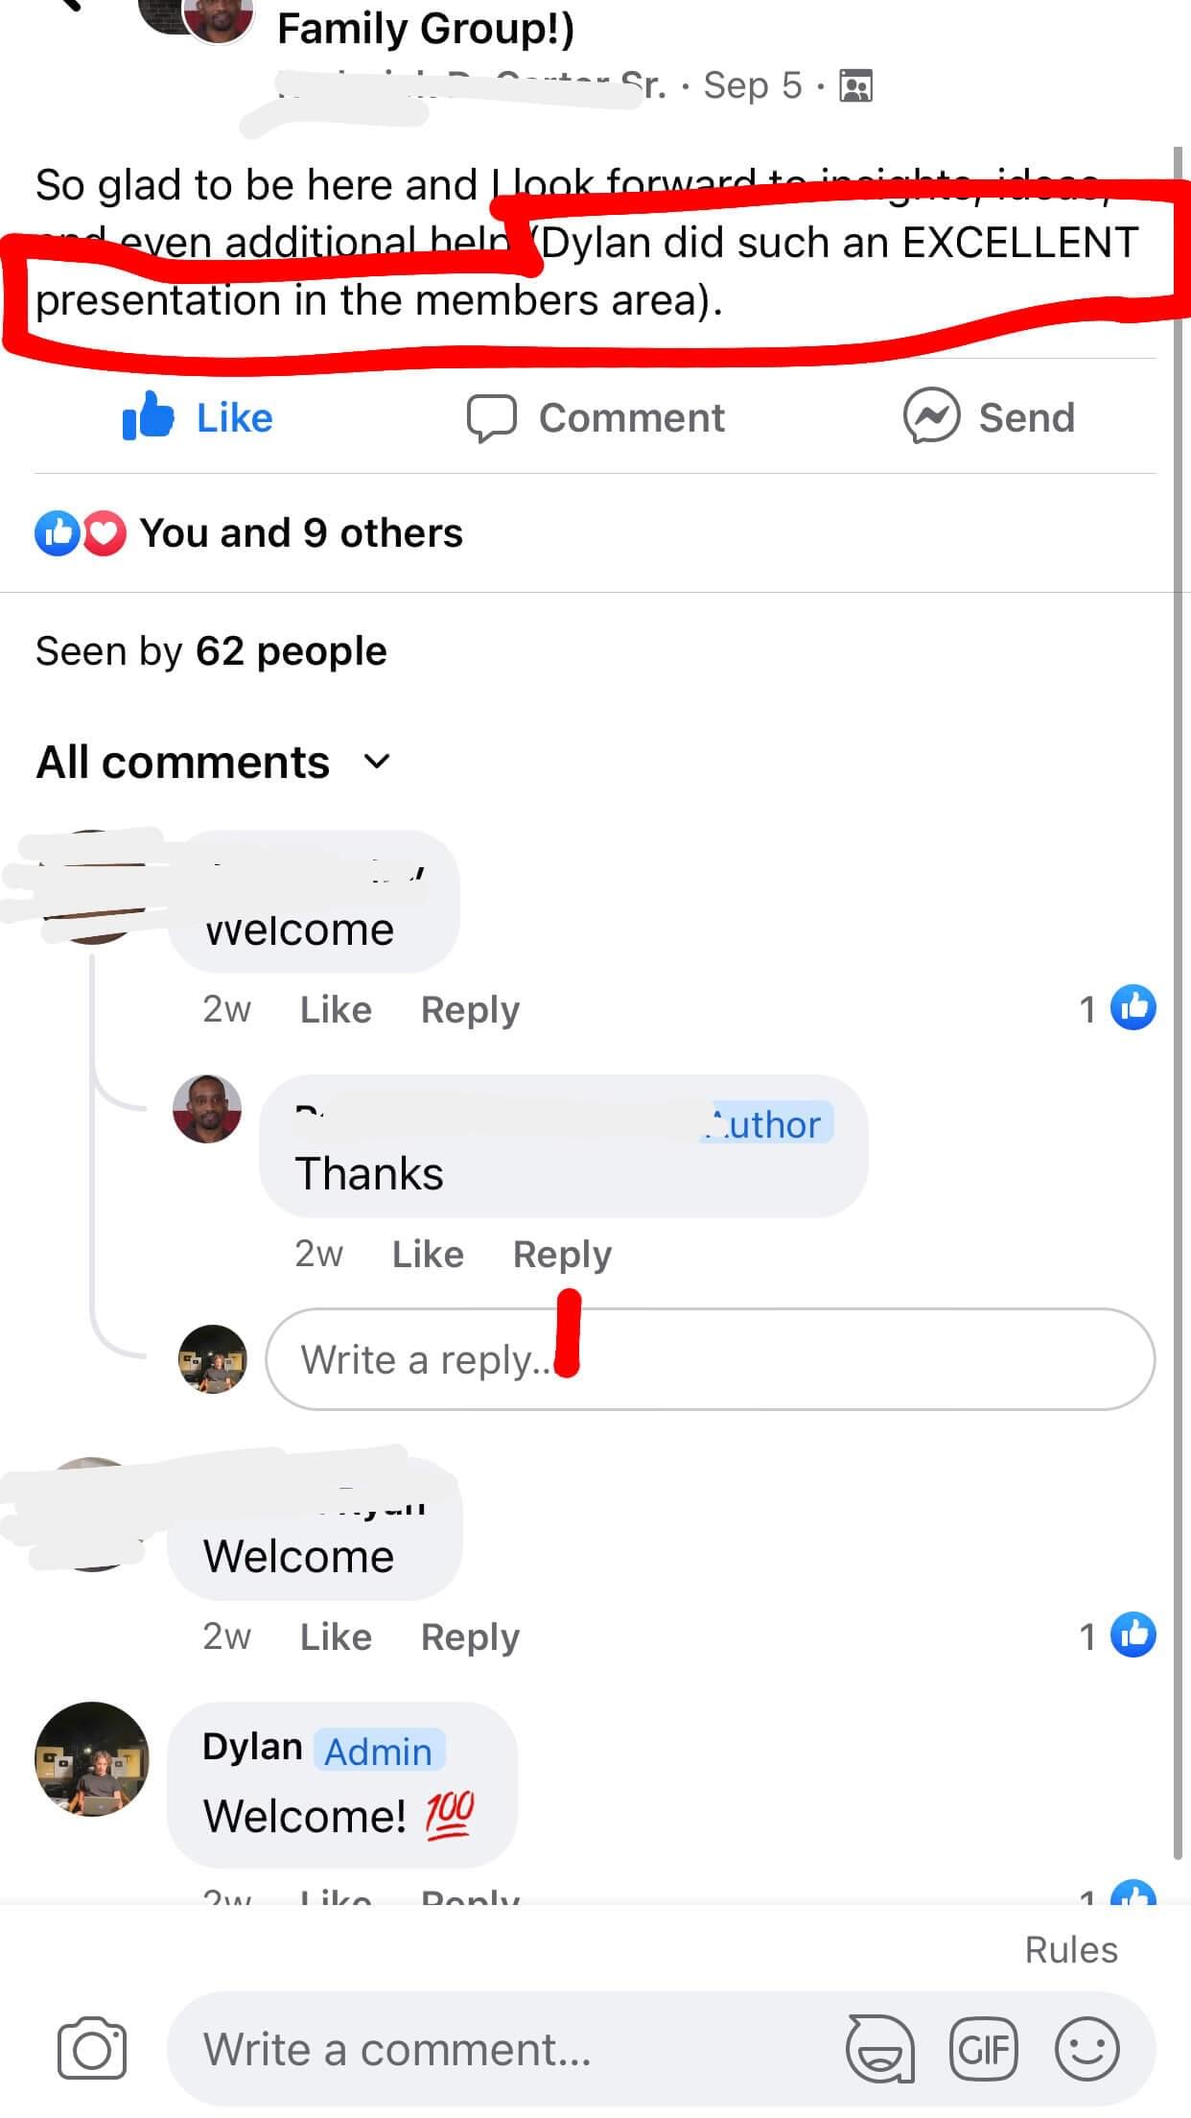Like the first Welcome comment
The width and height of the screenshot is (1191, 2118).
point(336,1009)
